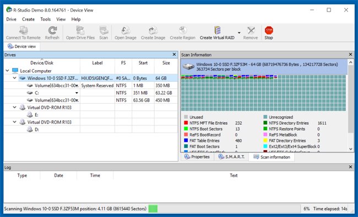Switch to the S.M.A.R.T. tab
This screenshot has width=358, height=217.
click(x=231, y=157)
